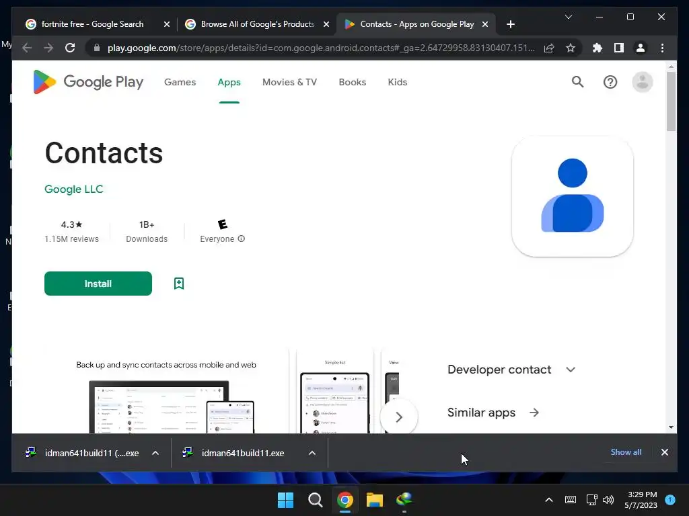Image resolution: width=689 pixels, height=516 pixels.
Task: Open Google LLC developer page
Action: pos(74,189)
